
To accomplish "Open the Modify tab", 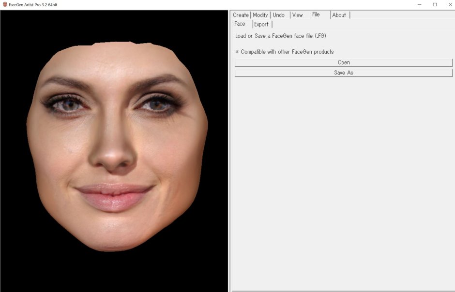I will 260,15.
